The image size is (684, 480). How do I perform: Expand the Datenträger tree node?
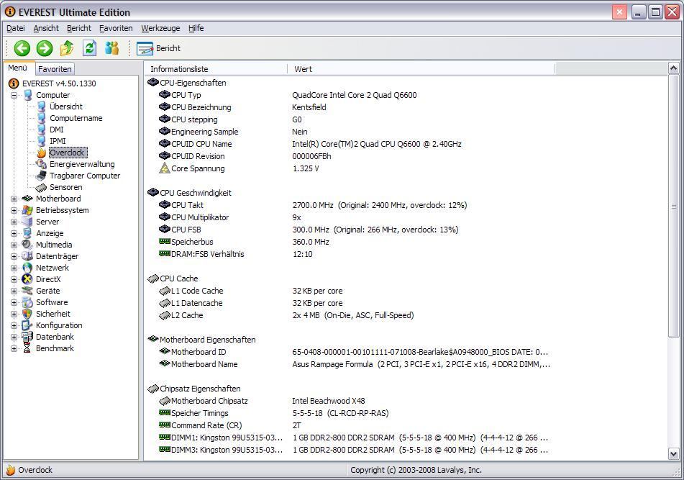(14, 256)
